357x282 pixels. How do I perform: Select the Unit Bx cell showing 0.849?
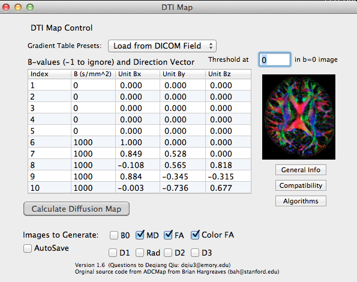(137, 154)
